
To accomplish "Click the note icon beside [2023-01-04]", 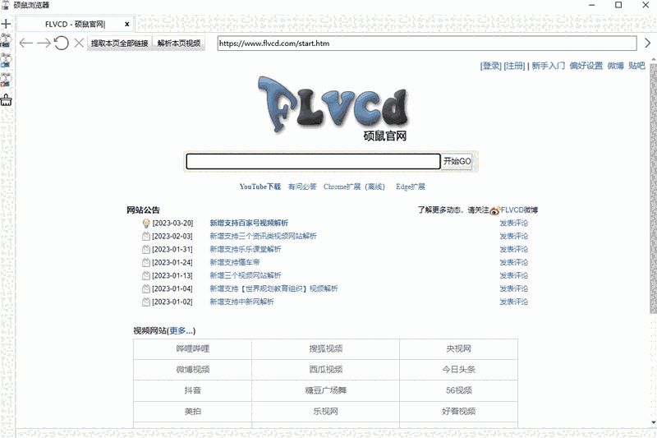I will (x=146, y=288).
